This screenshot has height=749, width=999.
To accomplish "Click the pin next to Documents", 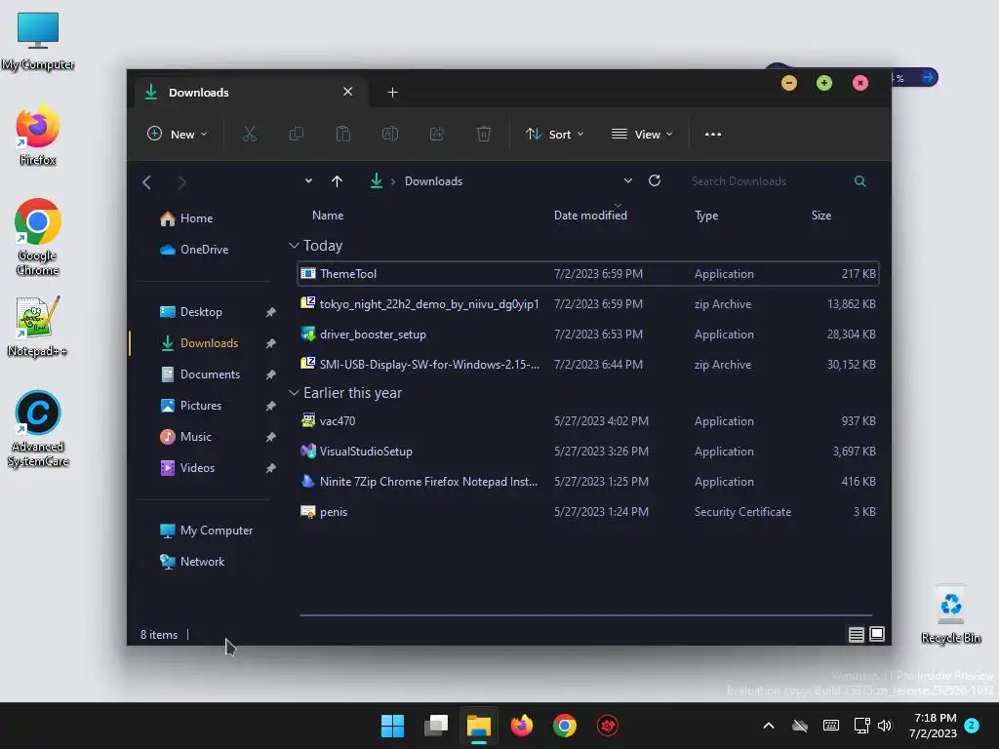I will click(x=271, y=374).
